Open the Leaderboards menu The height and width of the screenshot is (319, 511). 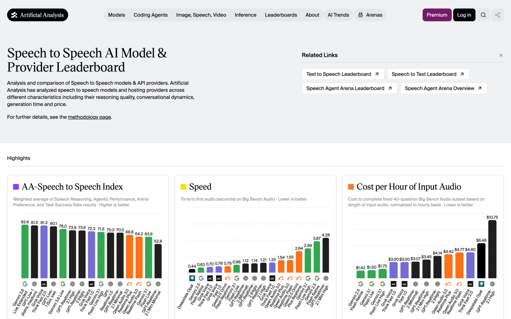point(281,15)
